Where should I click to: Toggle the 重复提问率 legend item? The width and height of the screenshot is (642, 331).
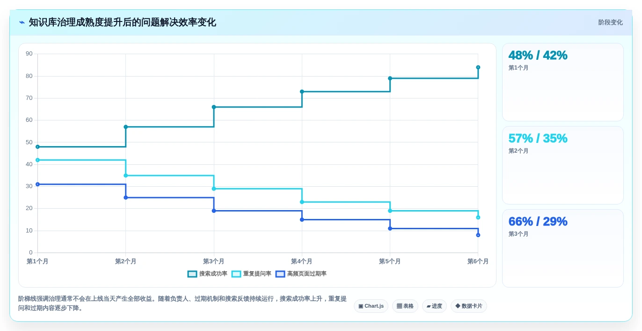coord(251,274)
